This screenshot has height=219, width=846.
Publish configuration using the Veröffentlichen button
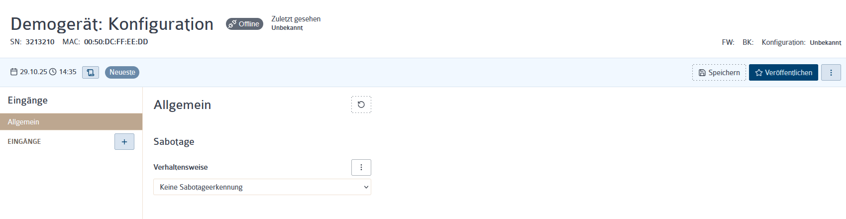tap(783, 73)
